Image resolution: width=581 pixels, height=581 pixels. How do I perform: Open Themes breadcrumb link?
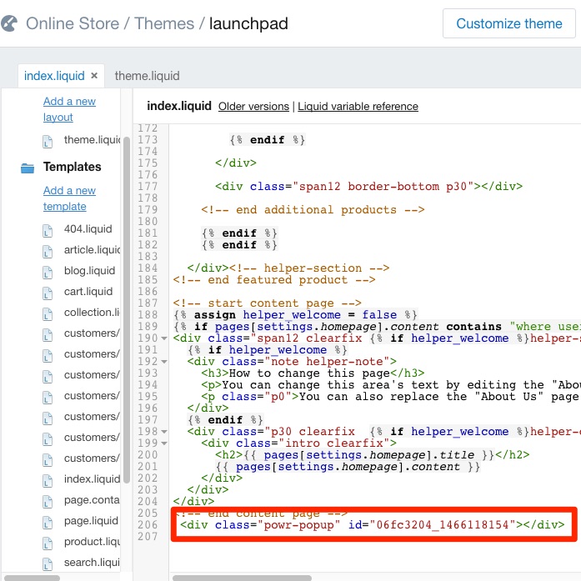pyautogui.click(x=163, y=23)
